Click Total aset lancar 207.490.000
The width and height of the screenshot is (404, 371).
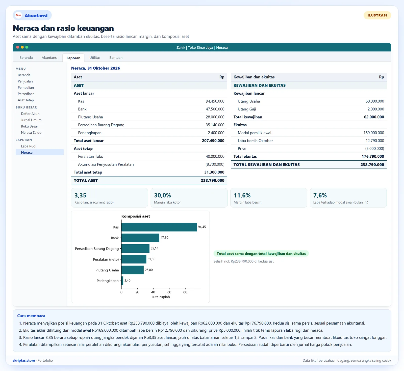[x=213, y=141]
